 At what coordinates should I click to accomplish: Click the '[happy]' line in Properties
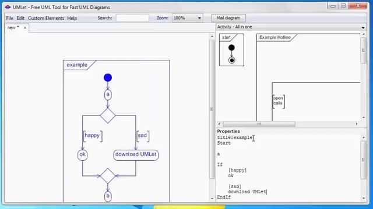pos(237,170)
